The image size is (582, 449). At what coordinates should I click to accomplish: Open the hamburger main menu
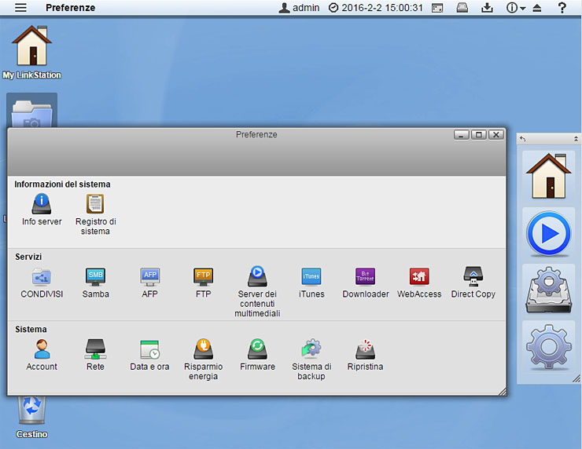tap(21, 8)
